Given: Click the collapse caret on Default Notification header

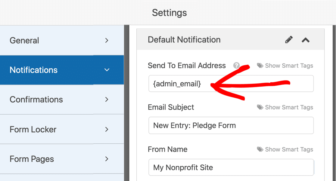Looking at the screenshot, I should 306,39.
